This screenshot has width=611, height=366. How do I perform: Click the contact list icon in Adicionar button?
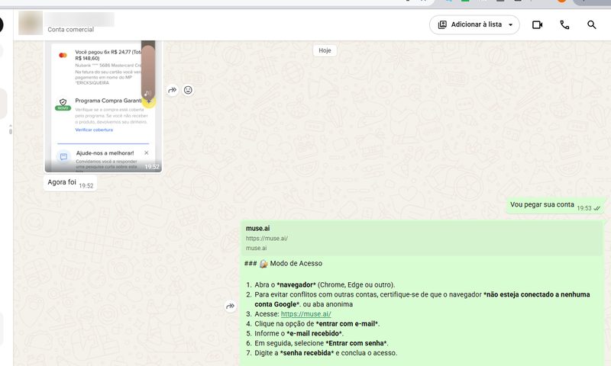click(442, 25)
